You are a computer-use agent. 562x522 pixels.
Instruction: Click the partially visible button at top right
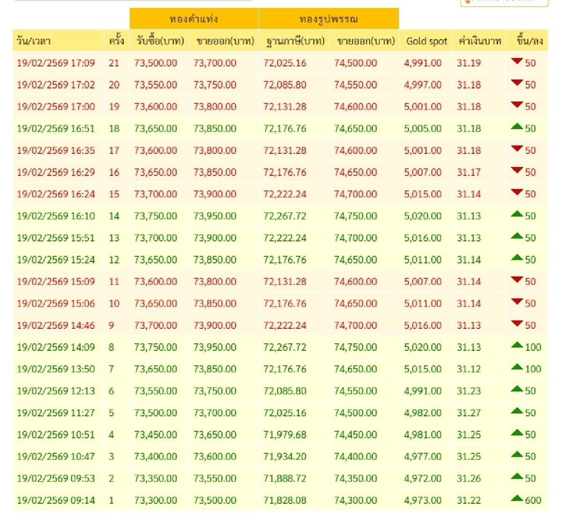pos(504,2)
